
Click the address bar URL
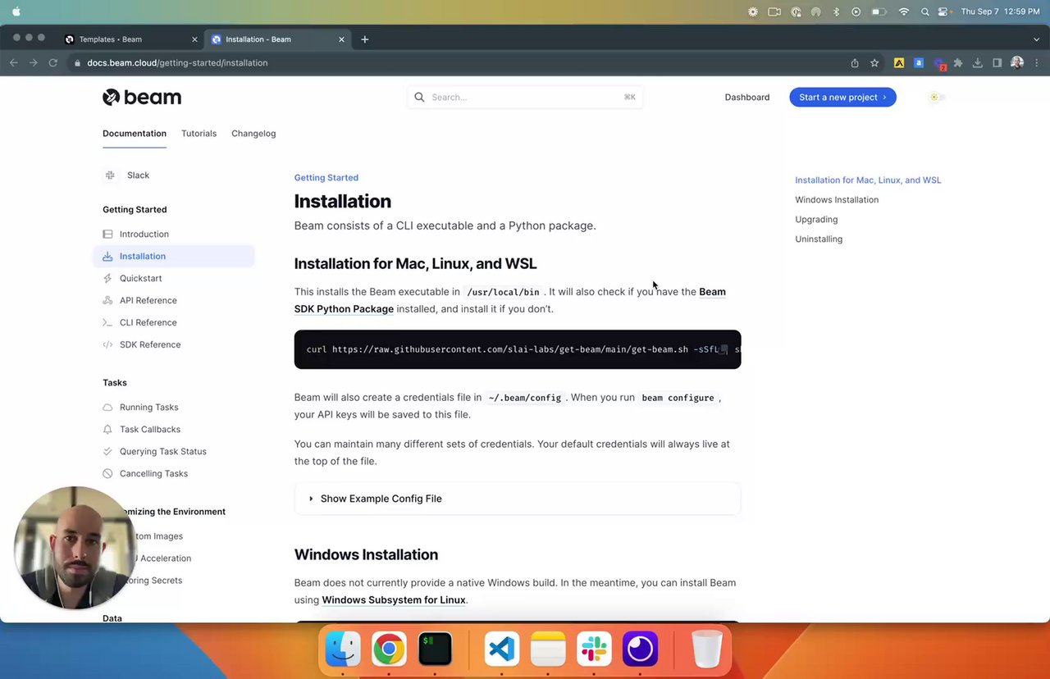pos(177,62)
